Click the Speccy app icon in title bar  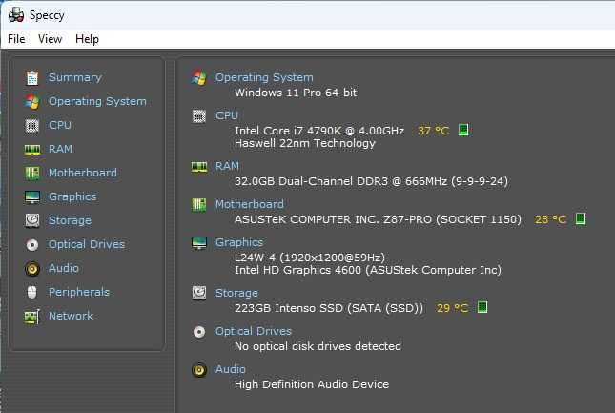pyautogui.click(x=16, y=15)
